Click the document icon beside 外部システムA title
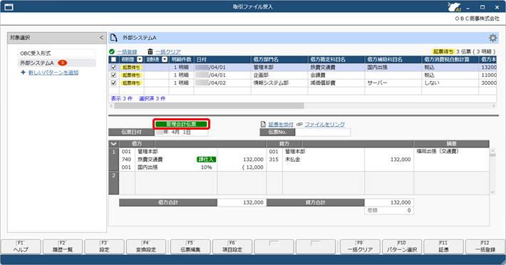506x265 pixels. tap(114, 38)
